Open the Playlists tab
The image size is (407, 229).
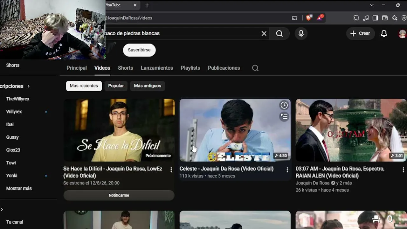(x=190, y=68)
